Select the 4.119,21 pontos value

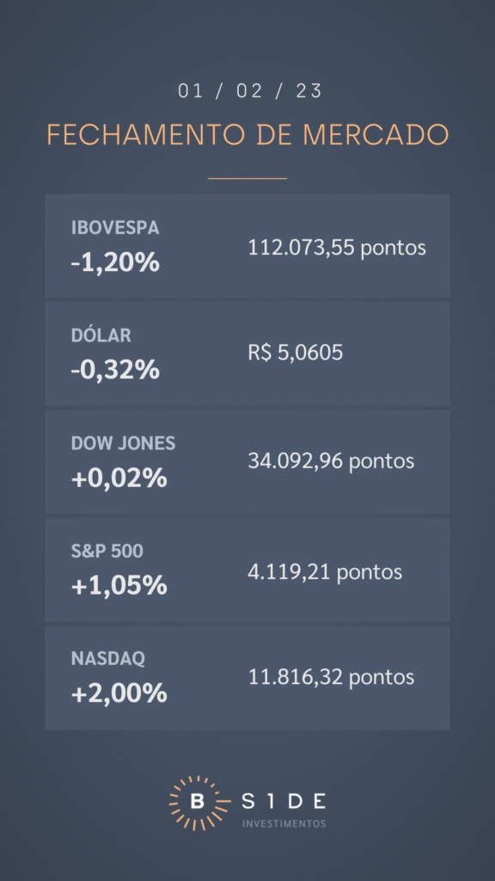point(325,572)
